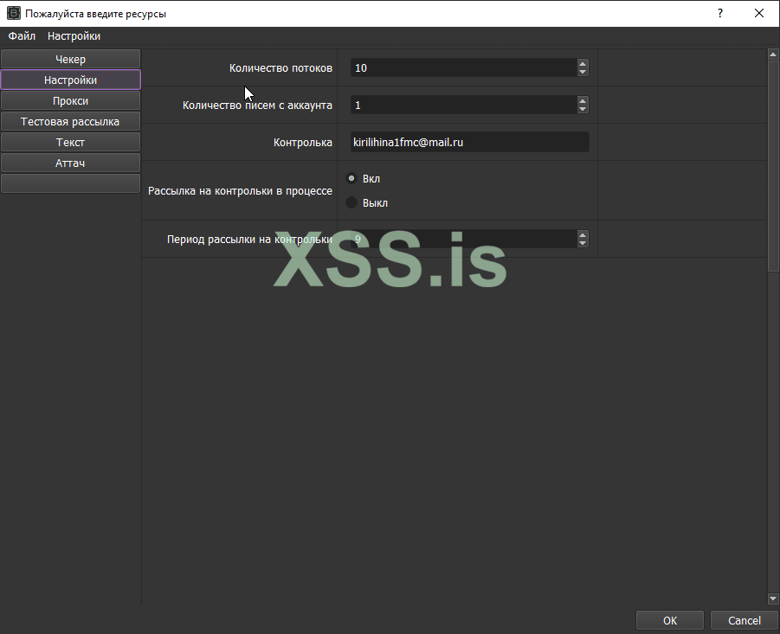Click the application icon in title bar
The width and height of the screenshot is (780, 634).
coord(14,14)
